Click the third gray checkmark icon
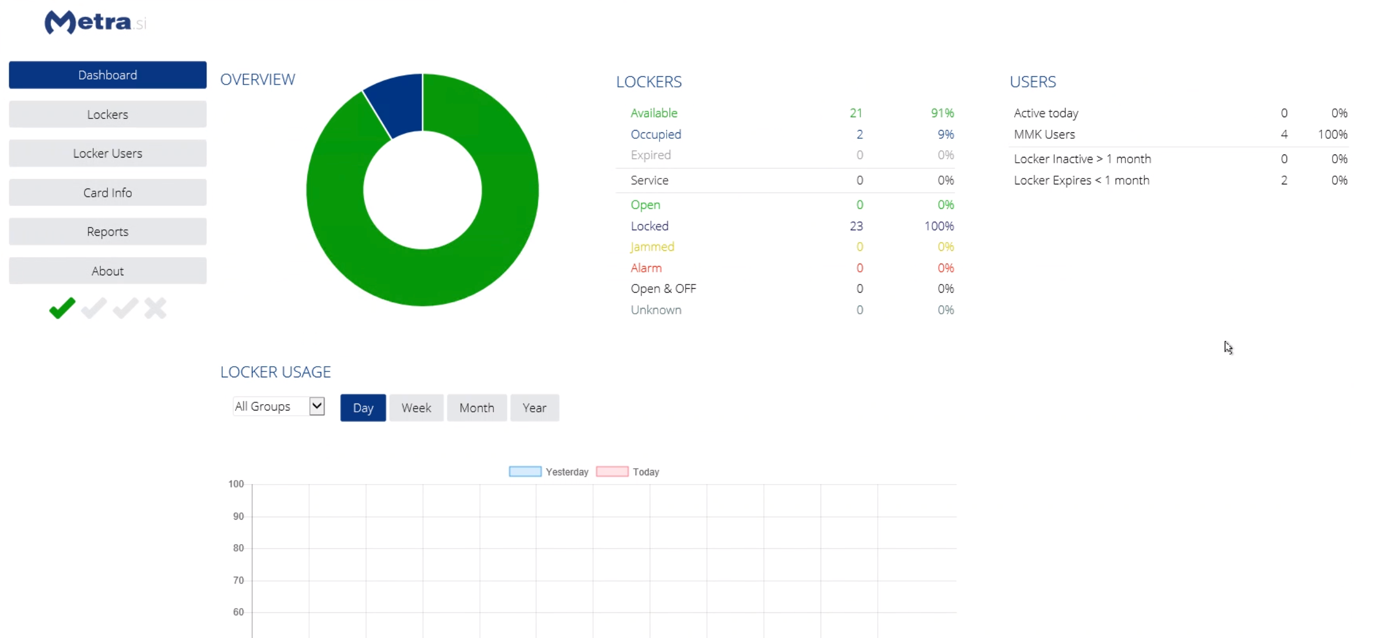 pyautogui.click(x=125, y=308)
